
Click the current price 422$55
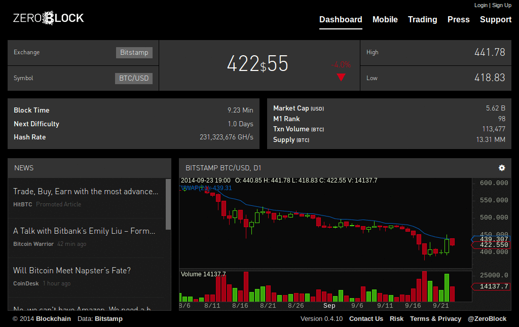point(257,63)
